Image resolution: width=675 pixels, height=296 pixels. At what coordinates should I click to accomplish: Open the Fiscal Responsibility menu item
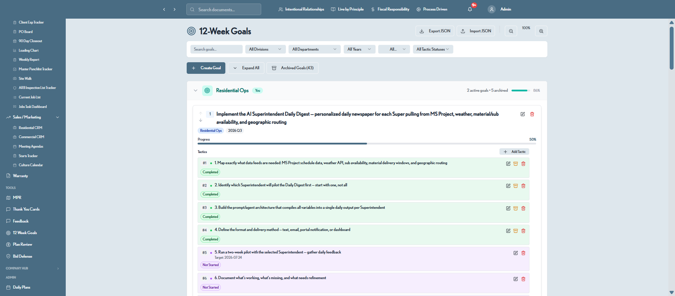click(390, 9)
